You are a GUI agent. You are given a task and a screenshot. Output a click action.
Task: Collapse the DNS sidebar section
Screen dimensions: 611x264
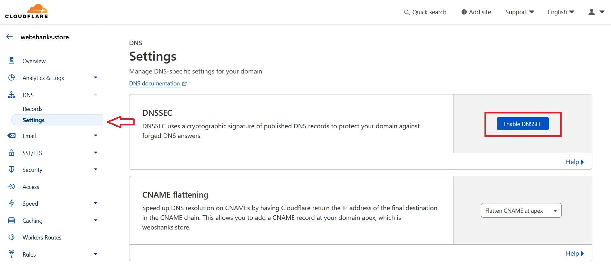coord(96,95)
